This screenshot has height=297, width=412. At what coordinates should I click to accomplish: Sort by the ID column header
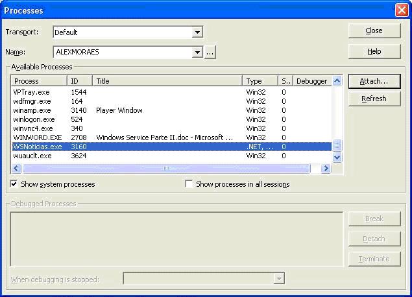click(x=80, y=81)
